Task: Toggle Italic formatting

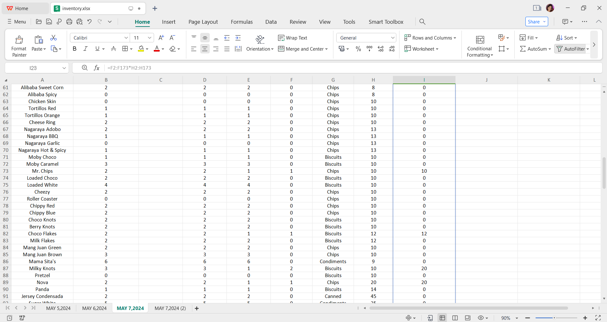Action: 85,49
